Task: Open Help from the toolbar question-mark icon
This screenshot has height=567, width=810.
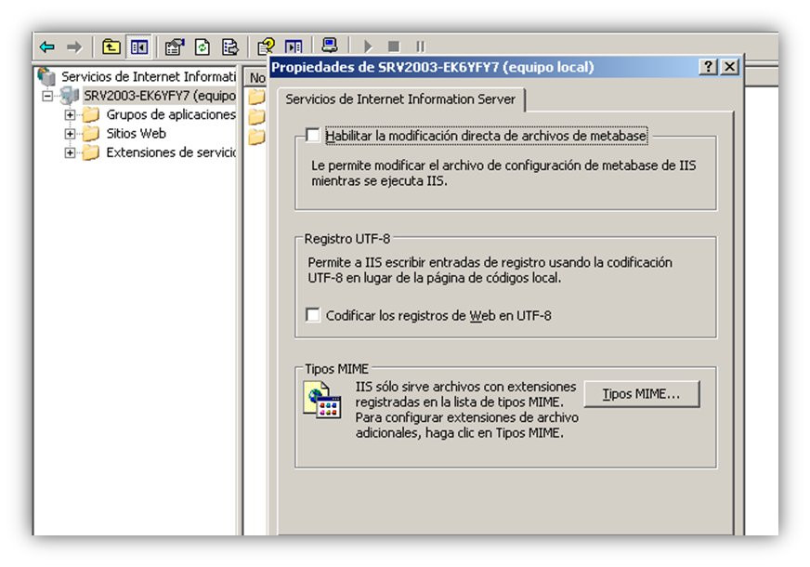Action: click(x=266, y=47)
